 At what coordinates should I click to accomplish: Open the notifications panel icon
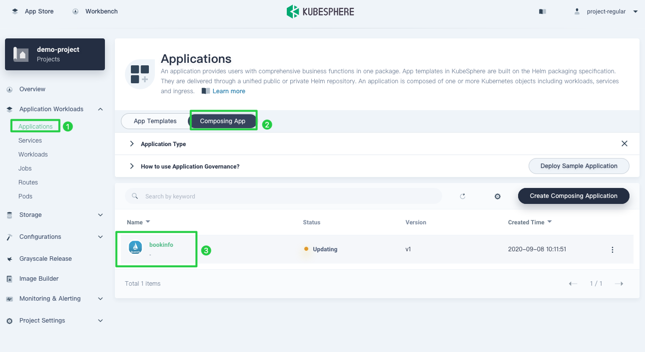543,11
